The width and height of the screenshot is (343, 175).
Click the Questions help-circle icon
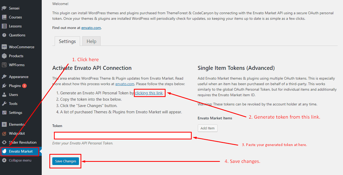(x=4, y=35)
